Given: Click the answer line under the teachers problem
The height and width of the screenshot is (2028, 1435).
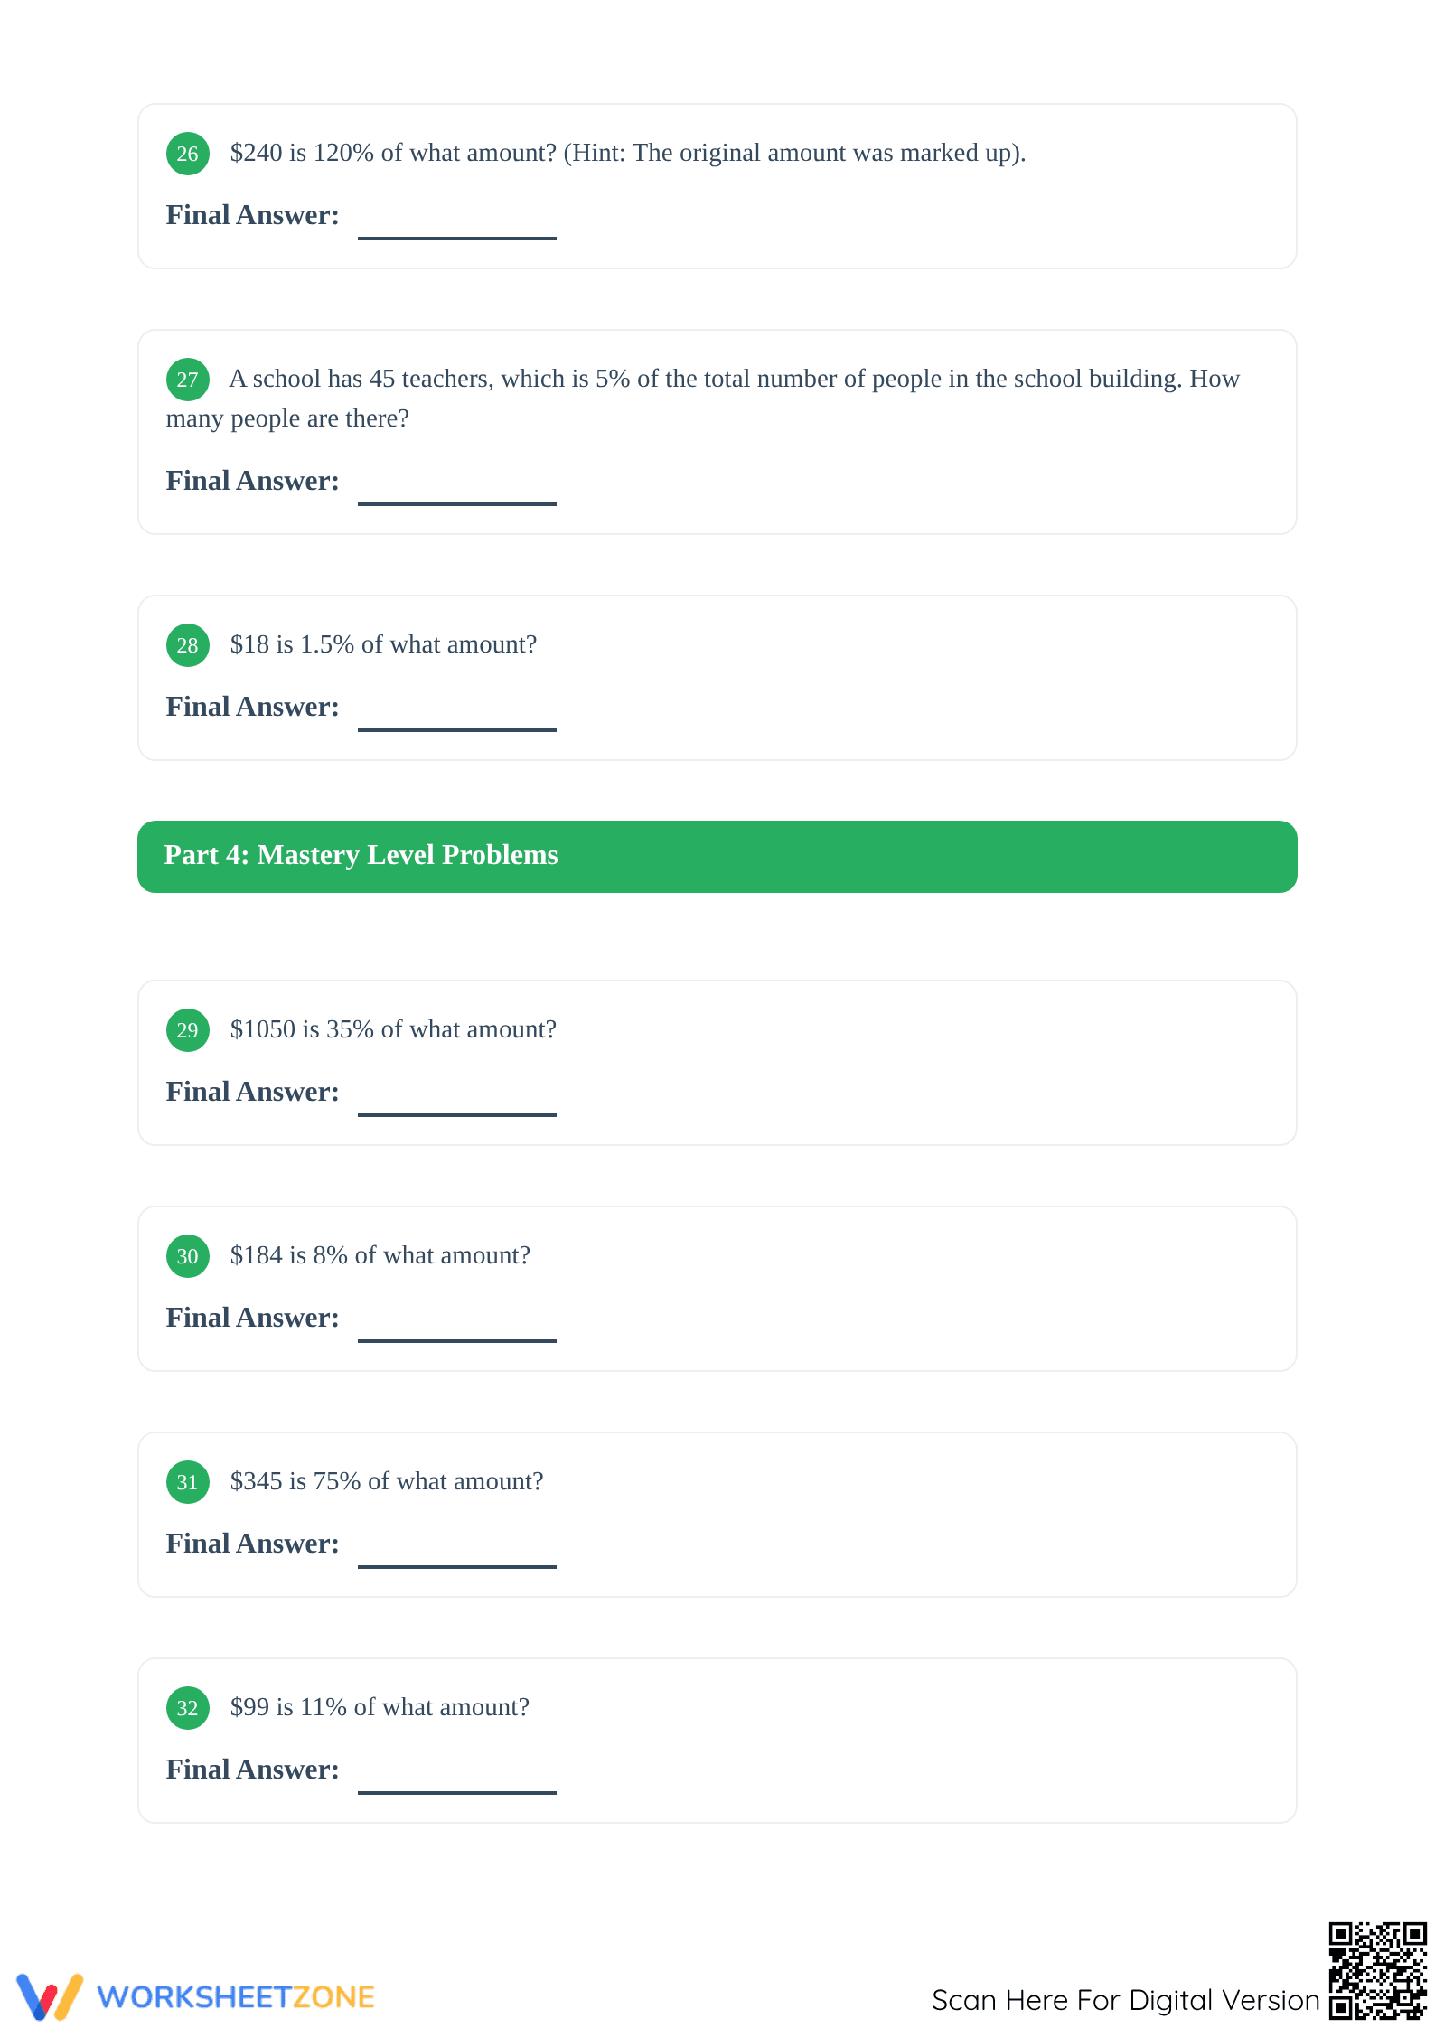Looking at the screenshot, I should 457,503.
